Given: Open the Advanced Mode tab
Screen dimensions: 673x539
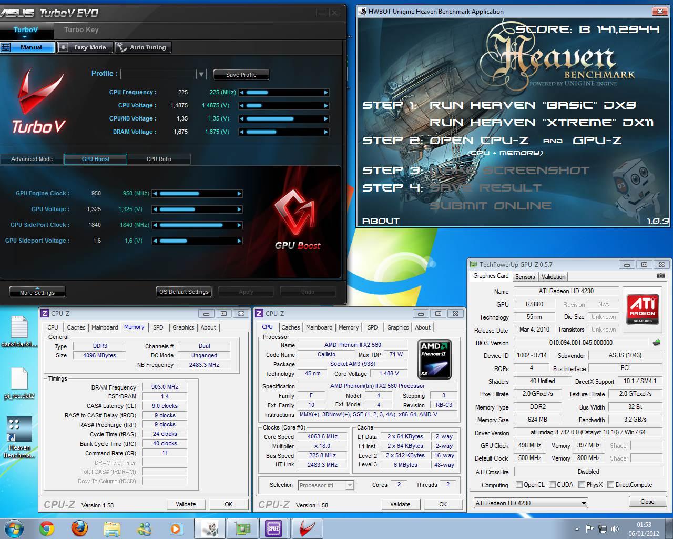Looking at the screenshot, I should [x=32, y=159].
